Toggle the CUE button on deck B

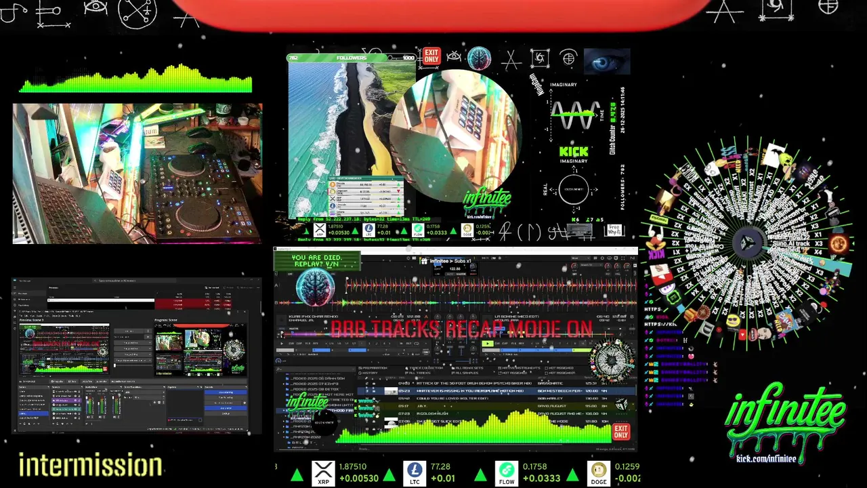point(497,344)
